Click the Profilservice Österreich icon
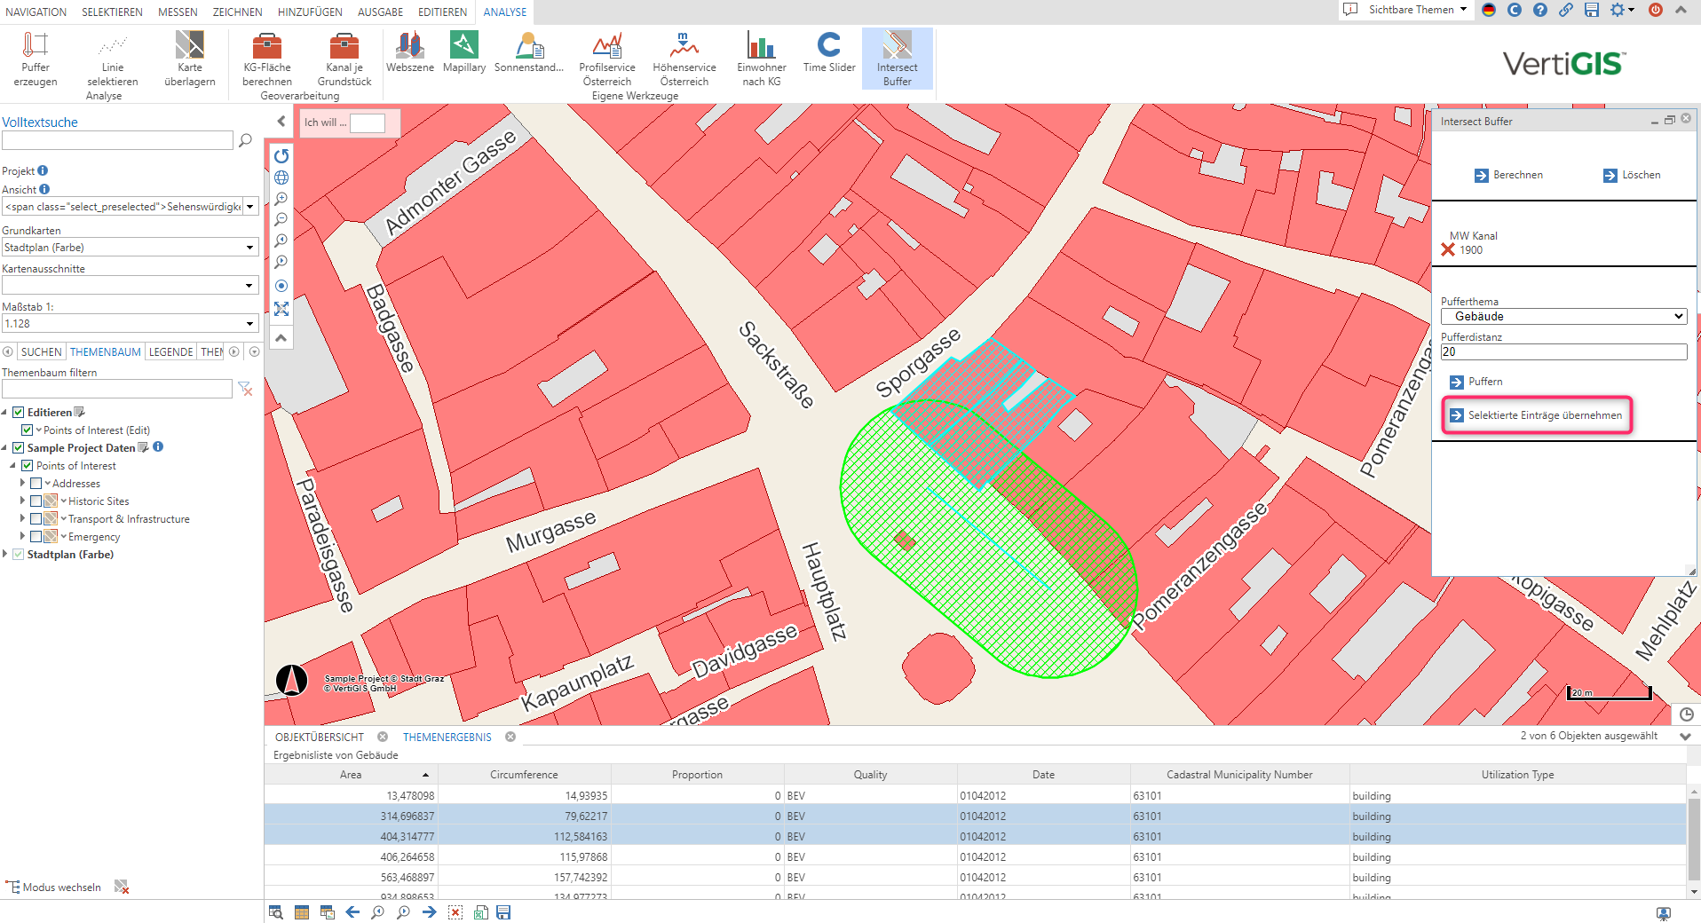The height and width of the screenshot is (923, 1701). tap(606, 45)
